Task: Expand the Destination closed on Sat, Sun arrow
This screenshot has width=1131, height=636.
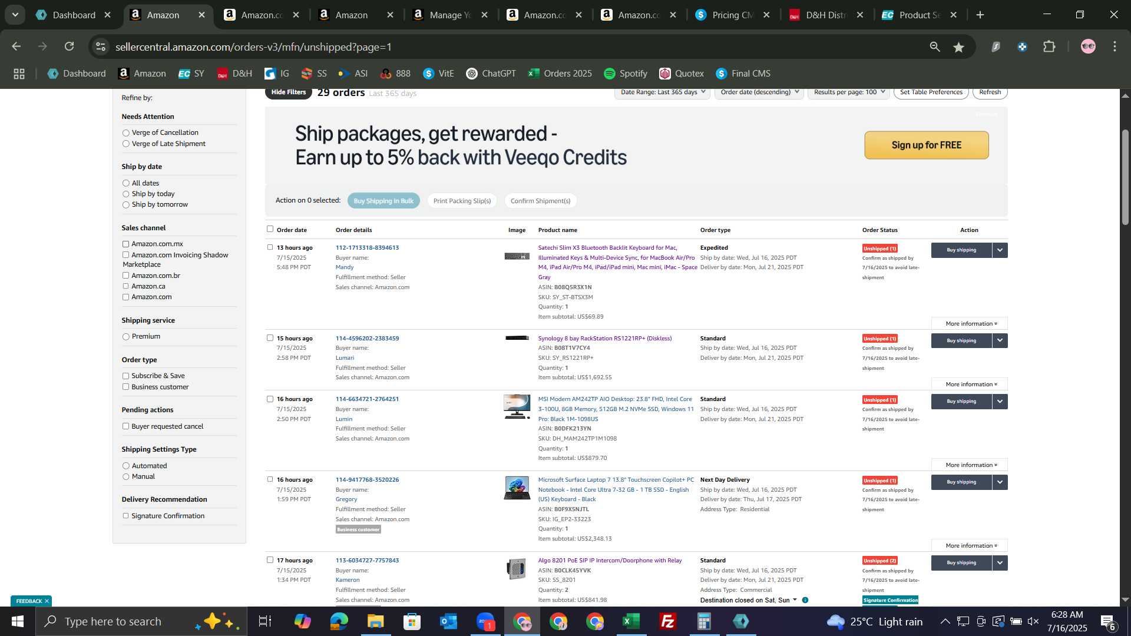Action: pos(795,600)
